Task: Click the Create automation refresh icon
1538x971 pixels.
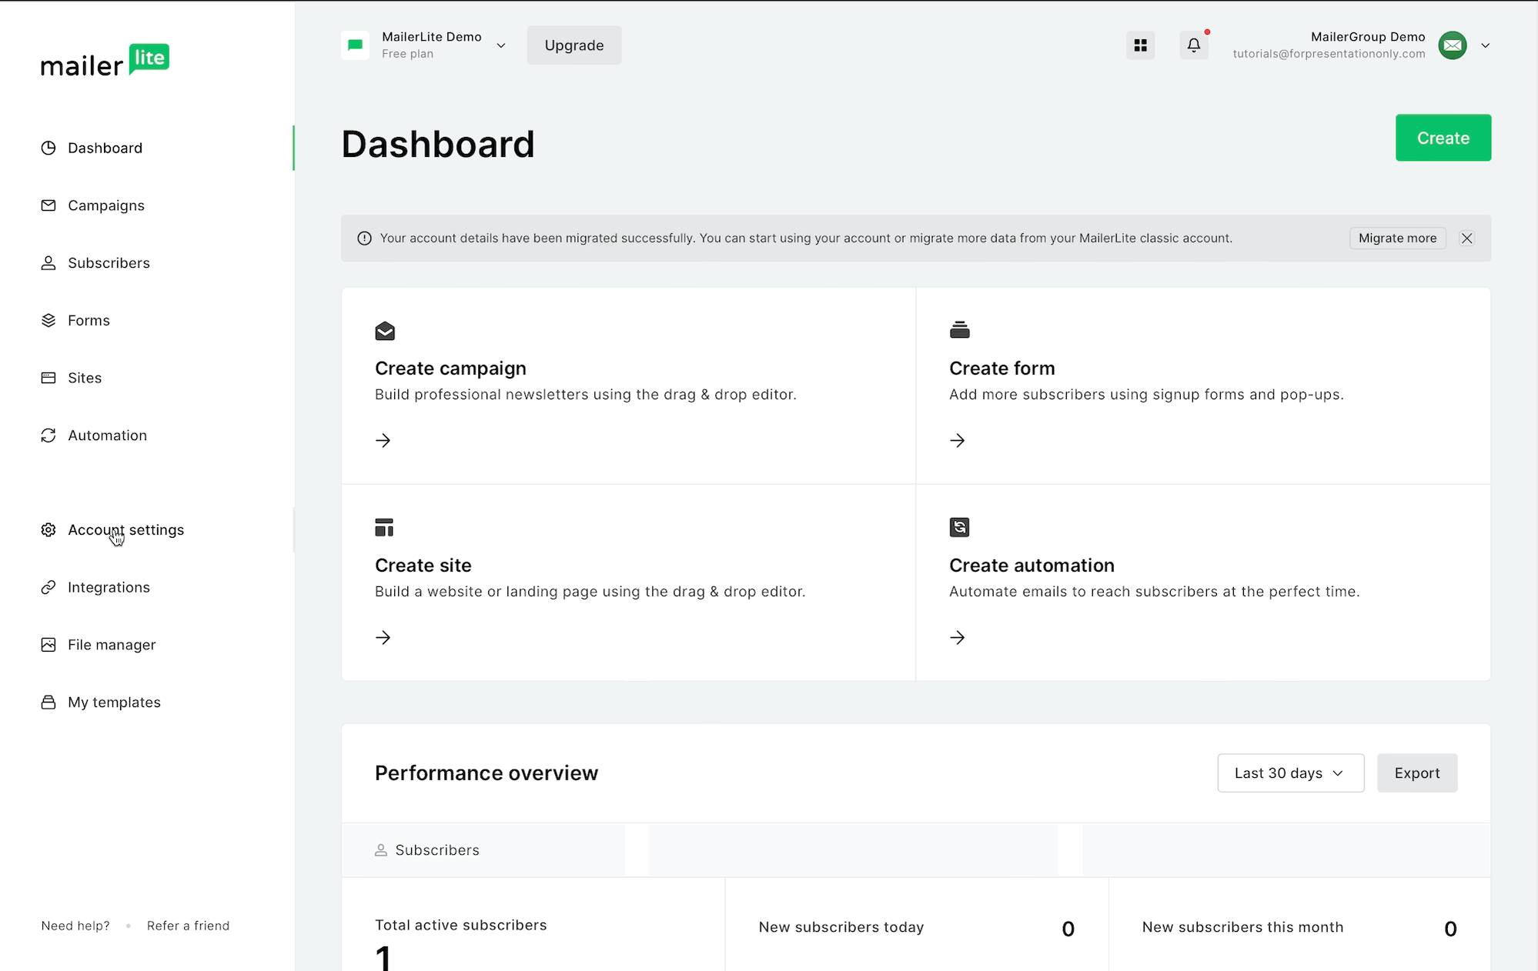Action: (959, 527)
